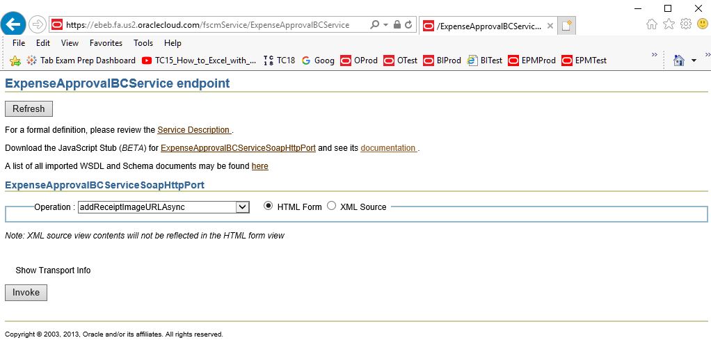Screen dimensions: 711x356
Task: Select the XML Source radio button
Action: coord(331,206)
